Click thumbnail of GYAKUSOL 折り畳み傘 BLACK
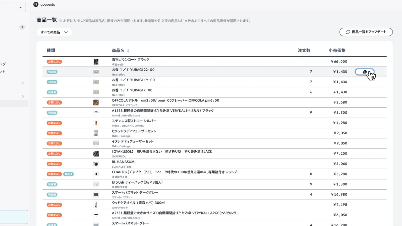 [x=96, y=154]
